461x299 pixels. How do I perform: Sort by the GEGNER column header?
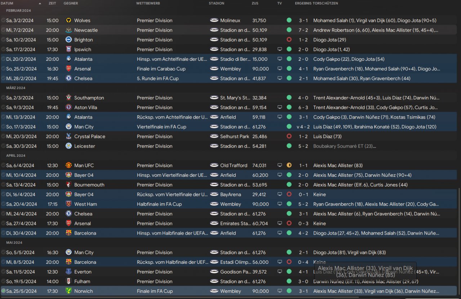click(x=71, y=3)
